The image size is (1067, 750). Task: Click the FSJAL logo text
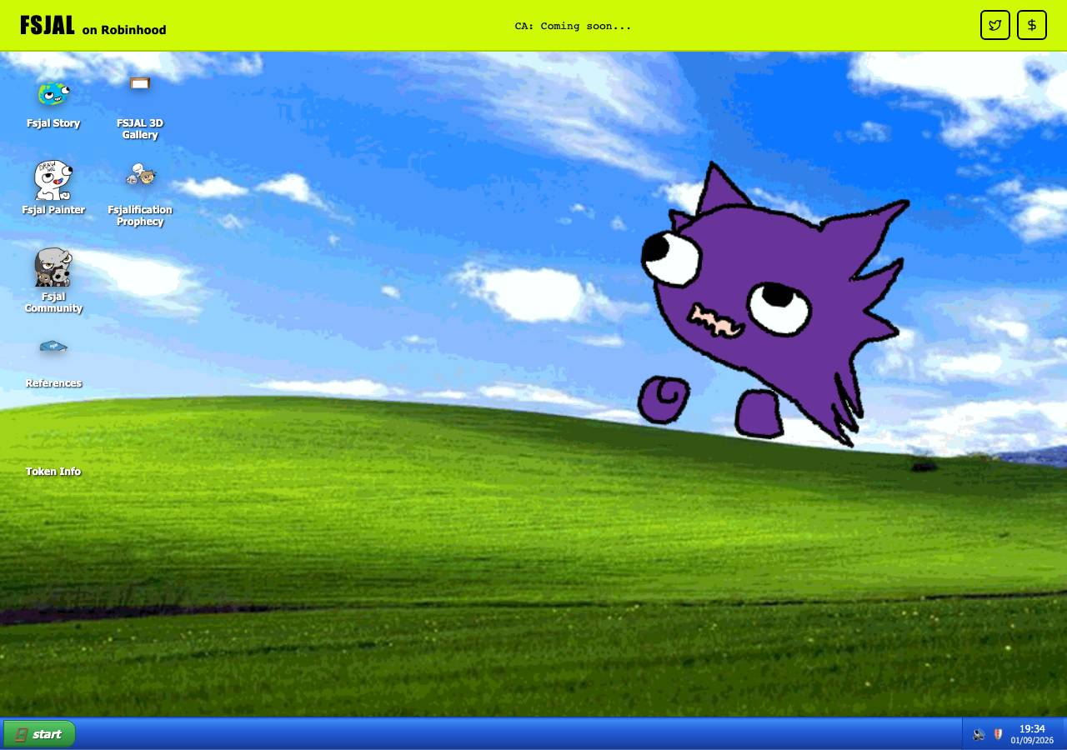pos(48,26)
